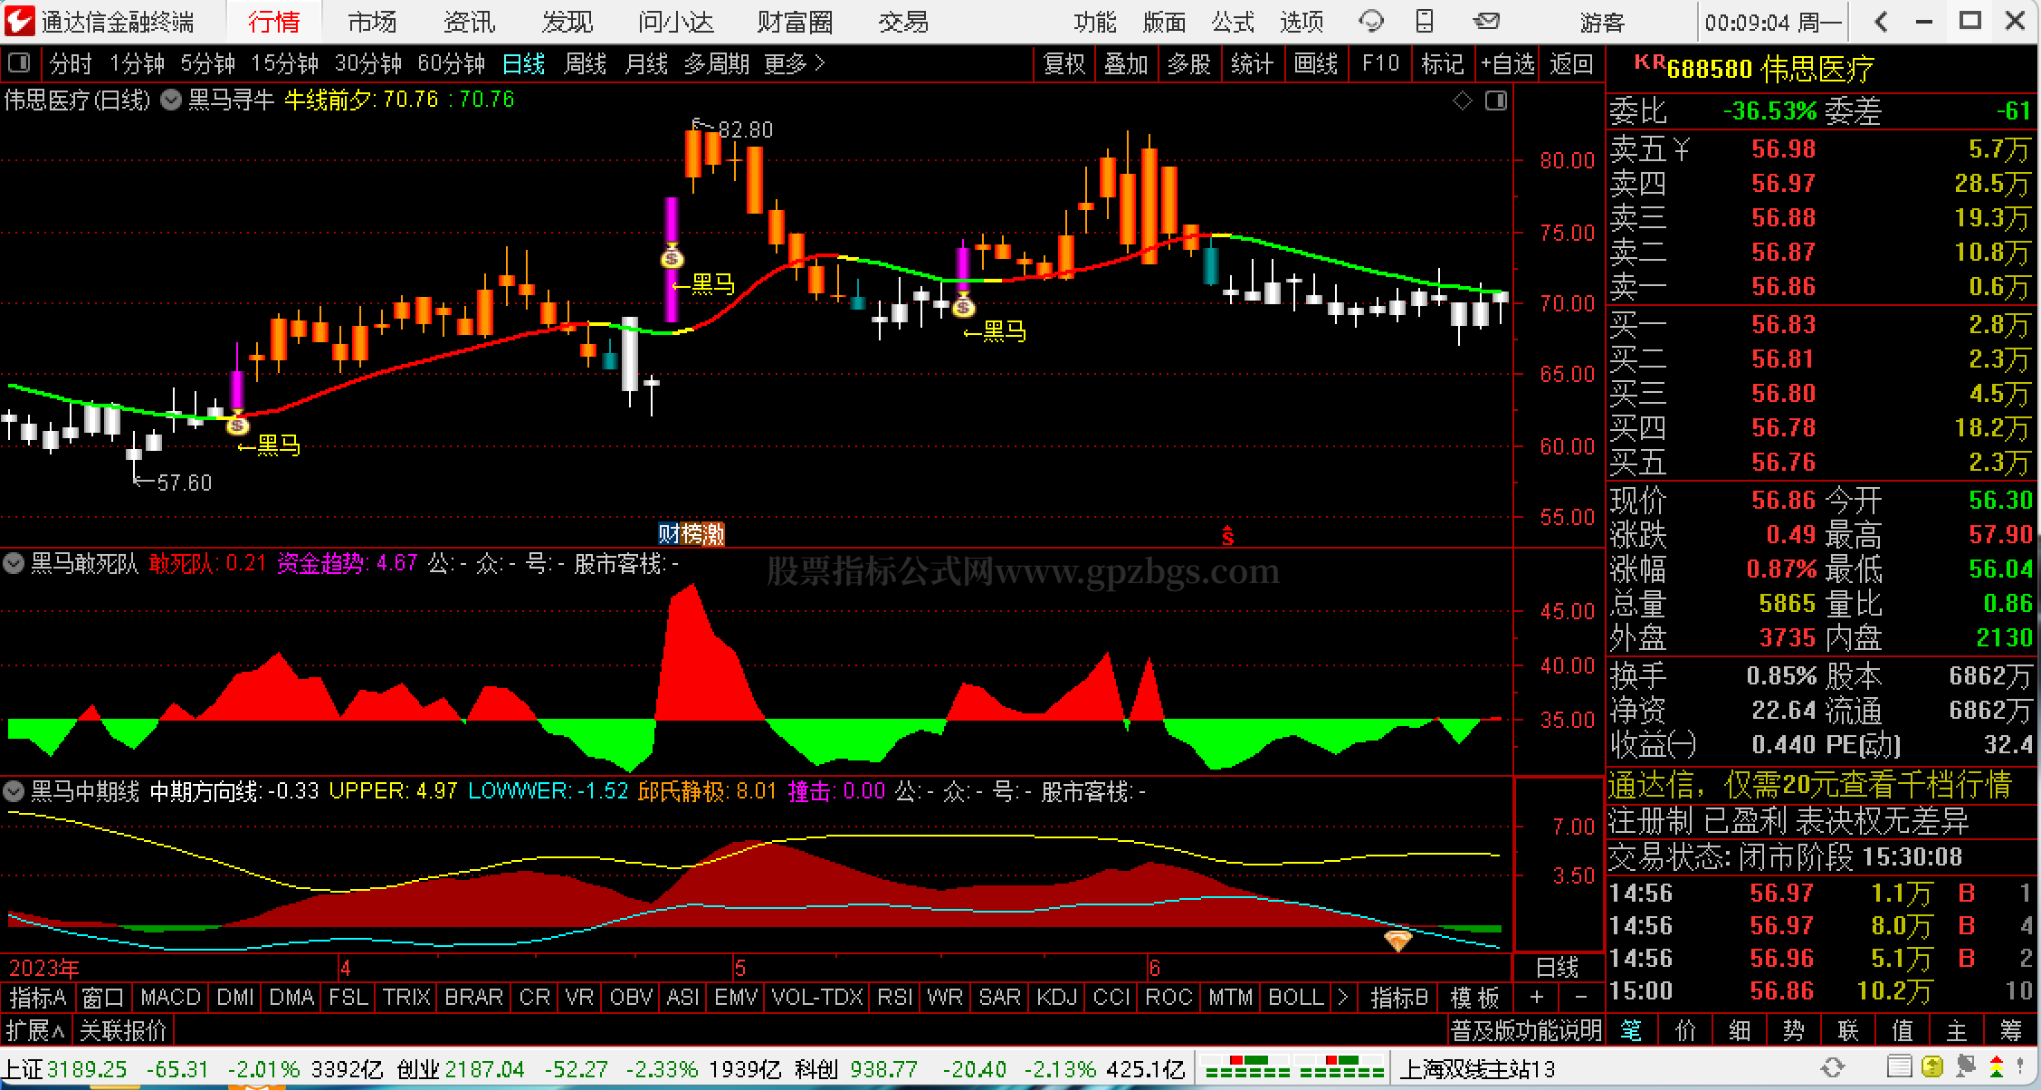The width and height of the screenshot is (2041, 1090).
Task: Open the satellite dish icon in status bar
Action: coord(1965,1068)
